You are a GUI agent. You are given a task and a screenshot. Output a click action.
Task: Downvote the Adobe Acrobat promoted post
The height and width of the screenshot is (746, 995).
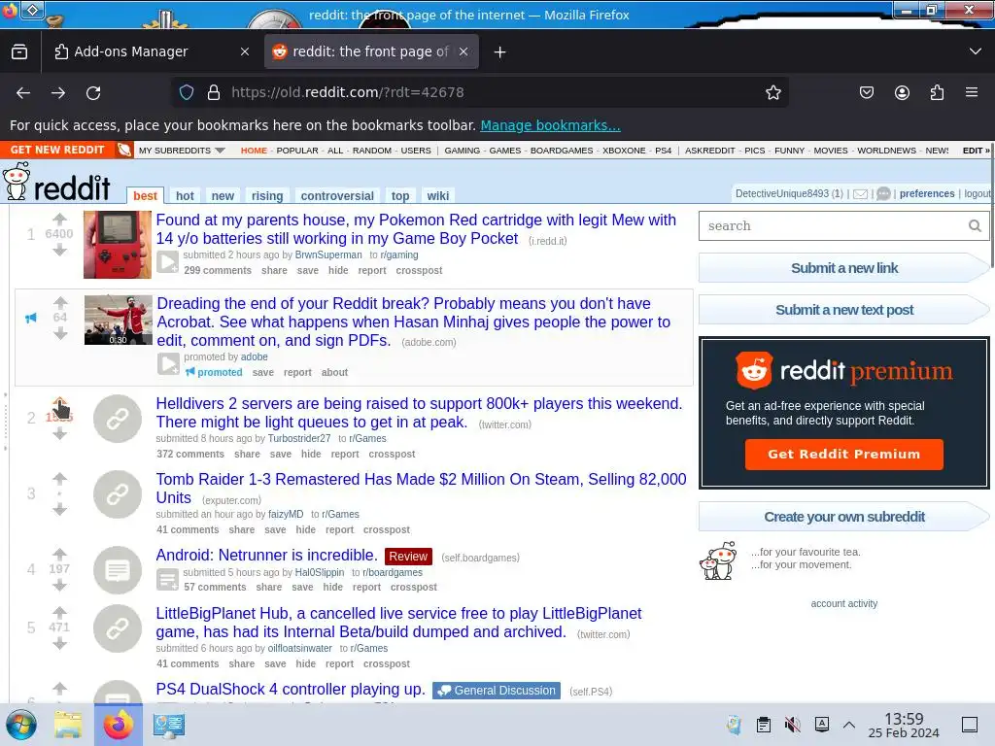(x=60, y=333)
